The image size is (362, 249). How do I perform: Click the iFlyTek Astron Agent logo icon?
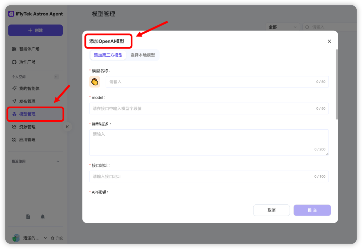pos(11,14)
